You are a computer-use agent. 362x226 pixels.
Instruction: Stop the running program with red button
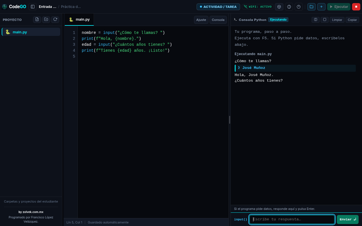(x=356, y=6)
